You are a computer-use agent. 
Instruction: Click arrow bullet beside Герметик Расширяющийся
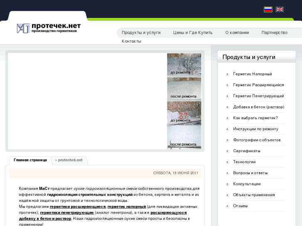click(228, 85)
